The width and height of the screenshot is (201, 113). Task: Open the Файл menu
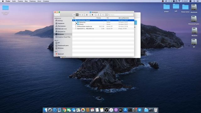[14, 1]
